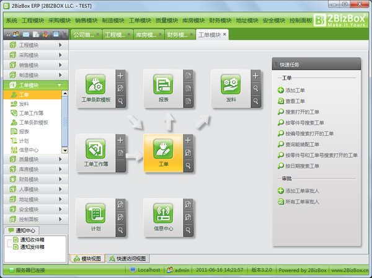Click the monitor icon in left toolbar
Screen dimensions: 372x278
(56, 35)
